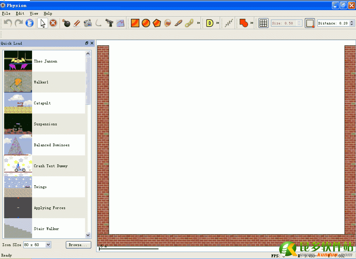Select the arrow pointer tool
This screenshot has height=259, width=356.
[x=42, y=23]
